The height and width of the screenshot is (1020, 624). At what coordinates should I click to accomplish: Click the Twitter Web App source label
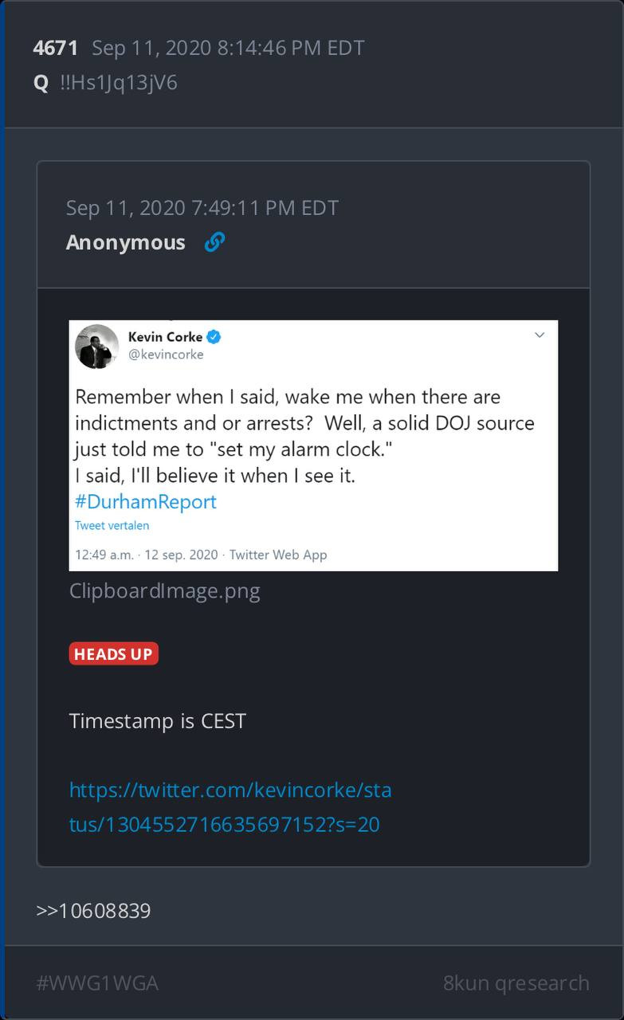point(278,555)
